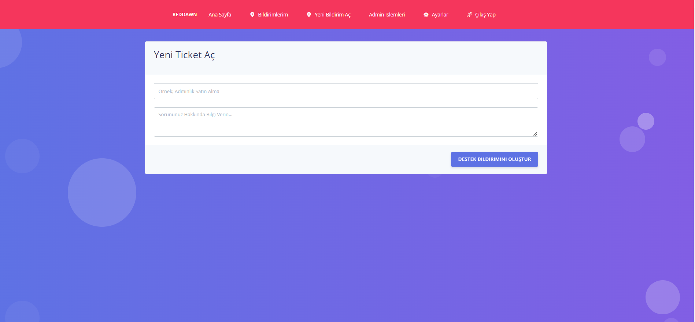The image size is (695, 322).
Task: Select the Yeni Bildirim Aç nav label
Action: click(333, 15)
